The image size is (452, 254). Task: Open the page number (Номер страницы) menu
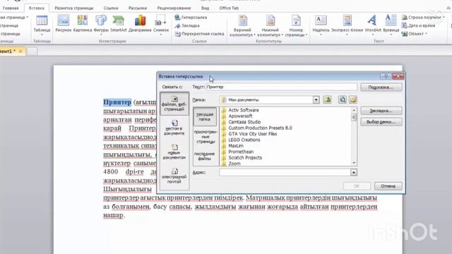tap(296, 26)
